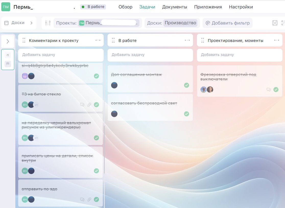Screen dimensions: 285x208
Task: Open comments on 'ТЗ на битое стекло' card
Action: coord(82,105)
